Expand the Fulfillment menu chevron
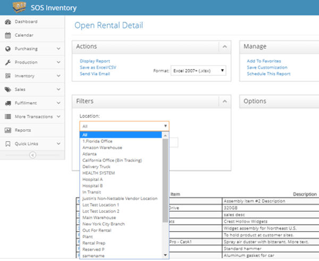 [x=58, y=103]
